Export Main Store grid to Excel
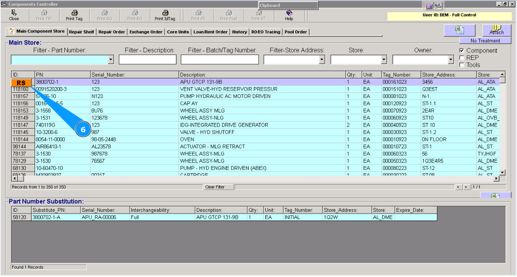The width and height of the screenshot is (517, 277). (459, 30)
